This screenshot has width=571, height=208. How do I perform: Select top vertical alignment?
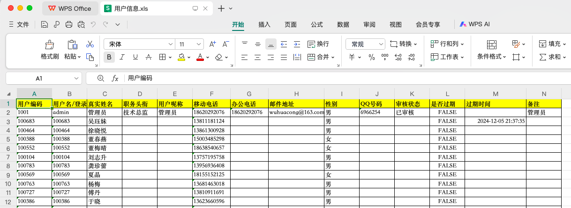click(x=244, y=44)
